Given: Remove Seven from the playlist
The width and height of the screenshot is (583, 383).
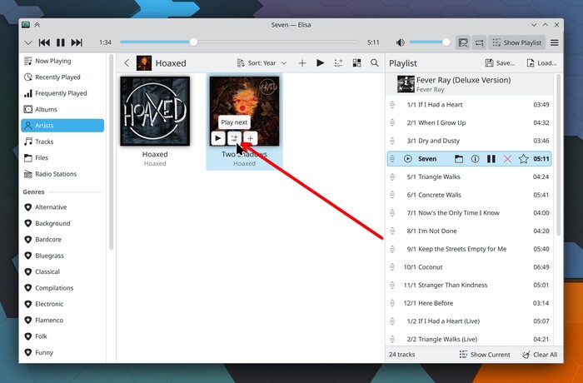Looking at the screenshot, I should [507, 159].
